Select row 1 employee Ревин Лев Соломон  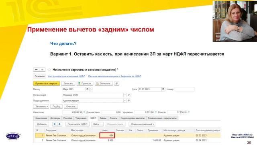pyautogui.click(x=57, y=135)
